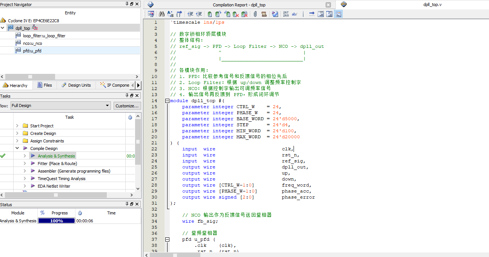This screenshot has width=489, height=257.
Task: Click the clear bookmark icon with red X
Action: 236,14
